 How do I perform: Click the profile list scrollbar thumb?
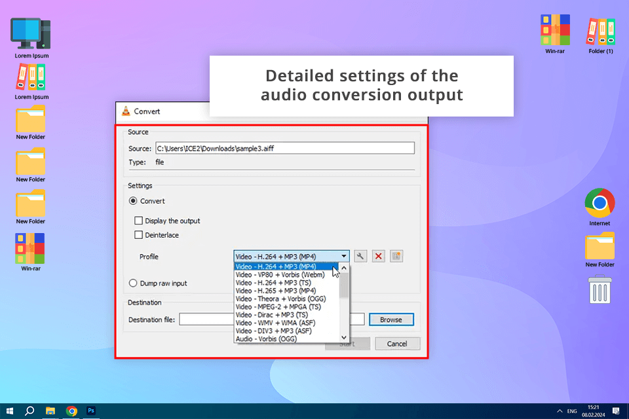344,285
